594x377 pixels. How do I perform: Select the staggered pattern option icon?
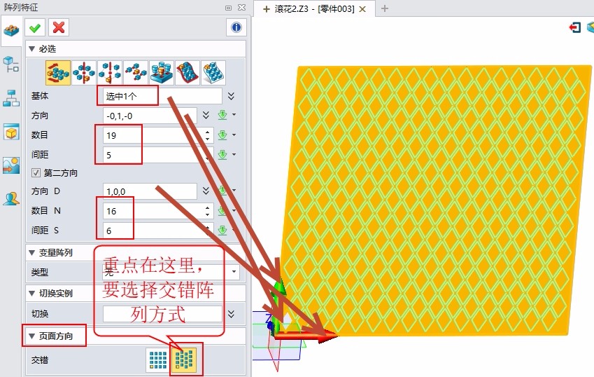185,359
